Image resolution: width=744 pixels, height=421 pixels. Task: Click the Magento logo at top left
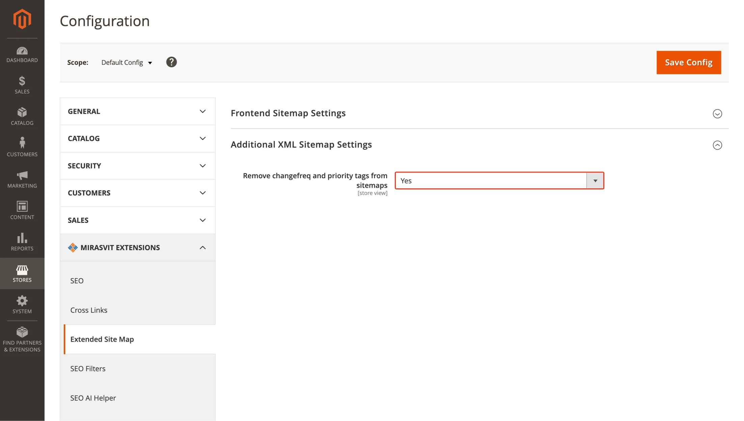point(22,19)
